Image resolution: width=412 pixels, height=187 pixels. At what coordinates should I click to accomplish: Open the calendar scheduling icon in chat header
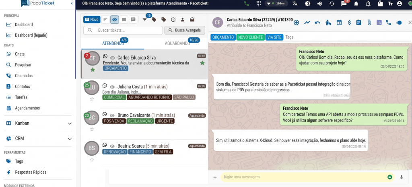tap(339, 23)
